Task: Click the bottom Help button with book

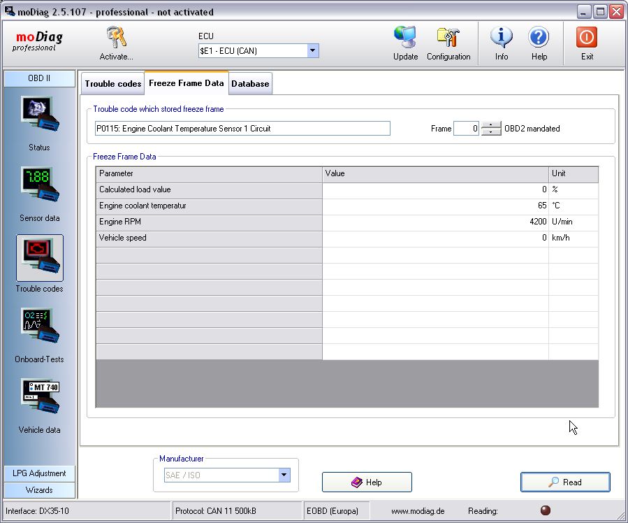Action: (x=367, y=482)
